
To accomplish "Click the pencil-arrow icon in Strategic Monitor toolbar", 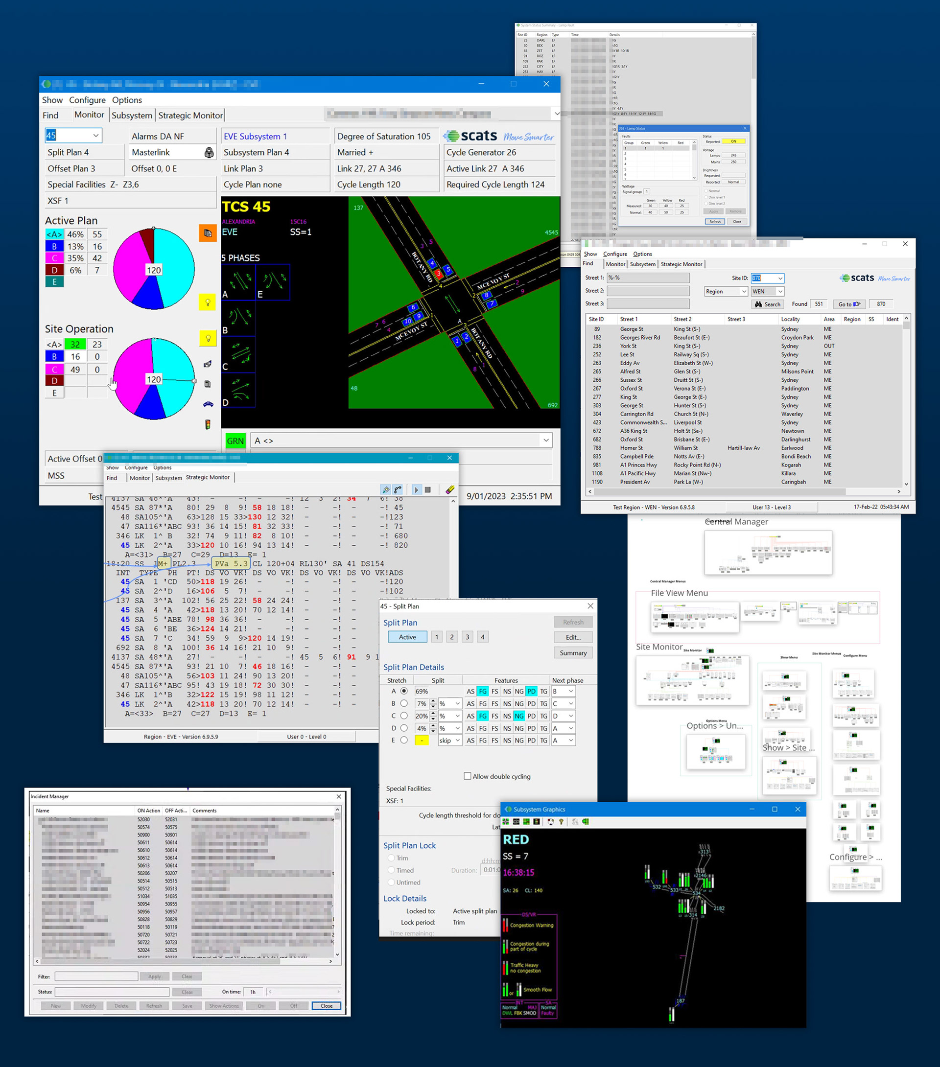I will pyautogui.click(x=385, y=489).
